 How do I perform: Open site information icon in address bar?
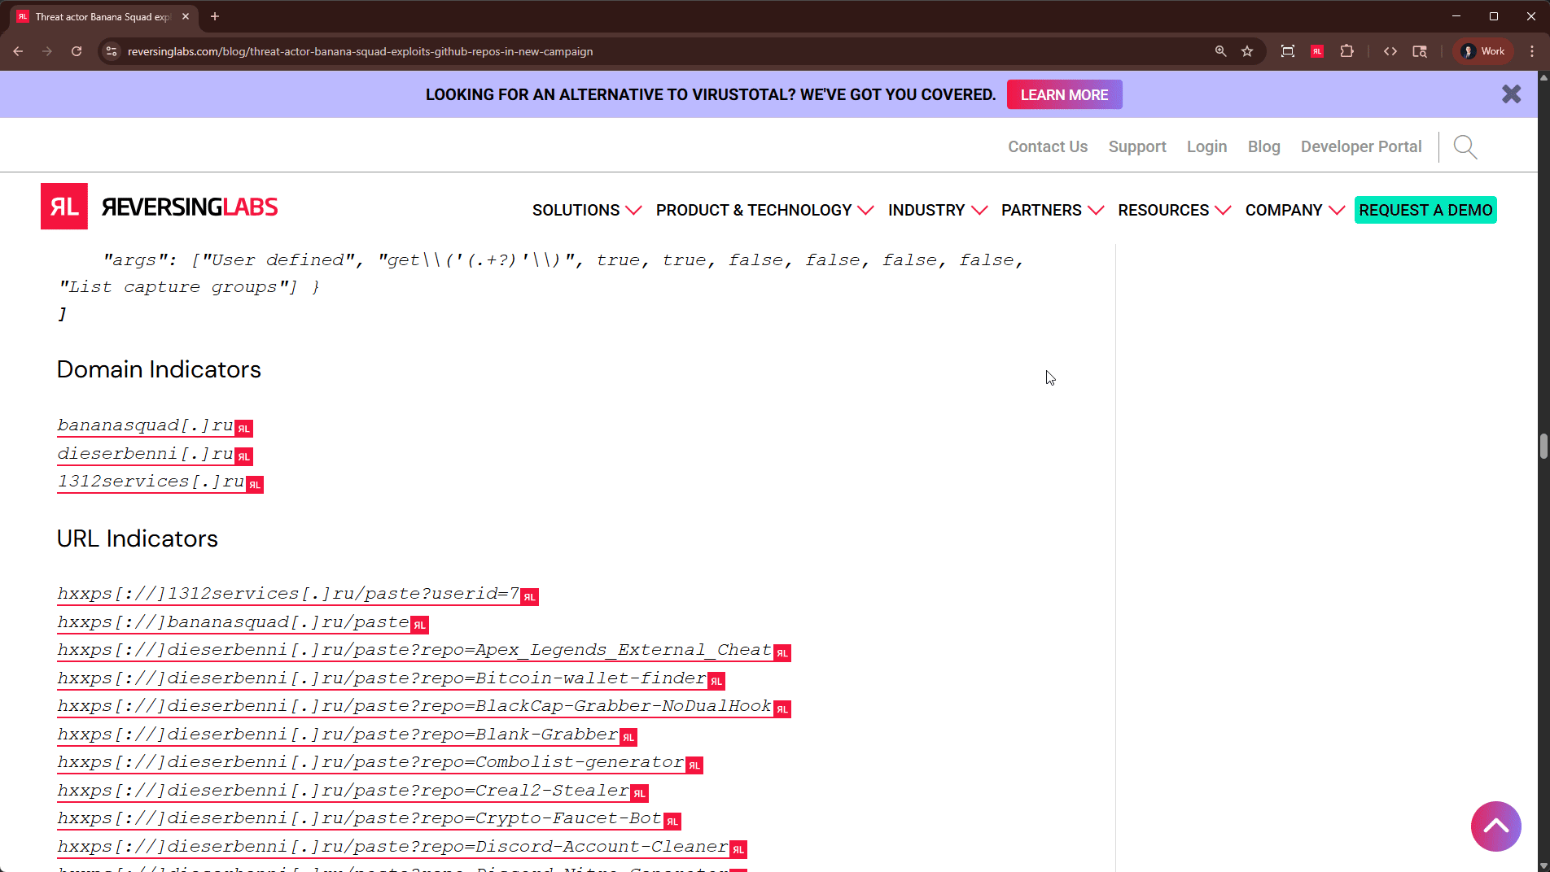tap(112, 51)
